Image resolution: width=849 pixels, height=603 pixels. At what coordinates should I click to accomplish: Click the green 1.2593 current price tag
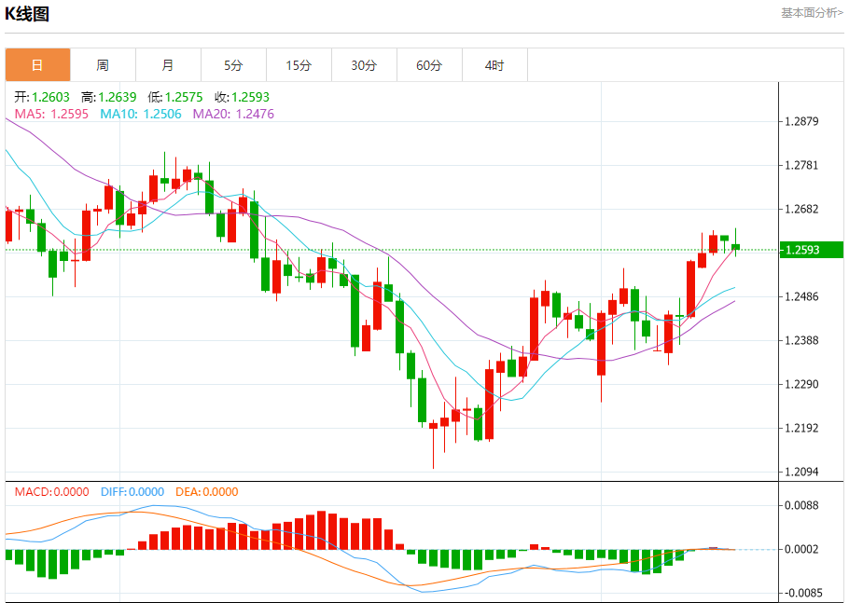point(810,250)
